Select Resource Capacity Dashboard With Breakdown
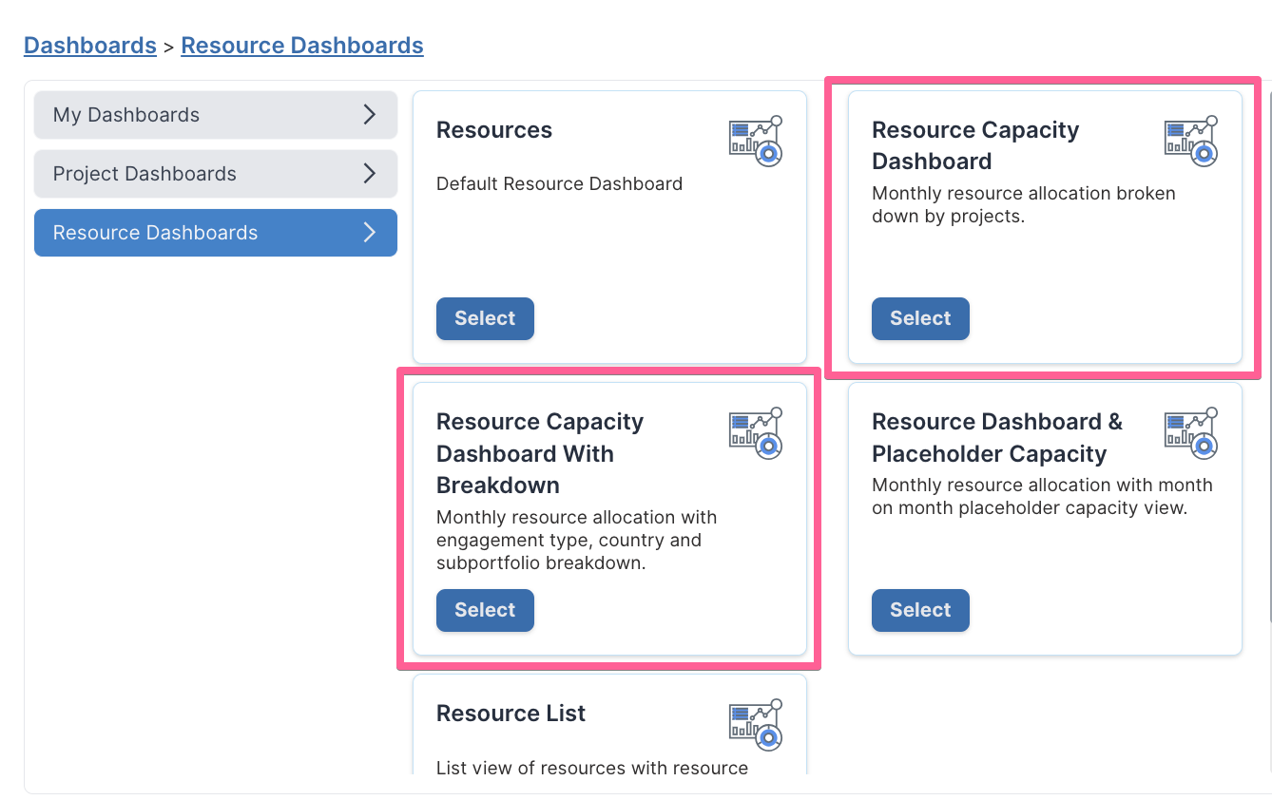The image size is (1272, 800). (x=485, y=610)
